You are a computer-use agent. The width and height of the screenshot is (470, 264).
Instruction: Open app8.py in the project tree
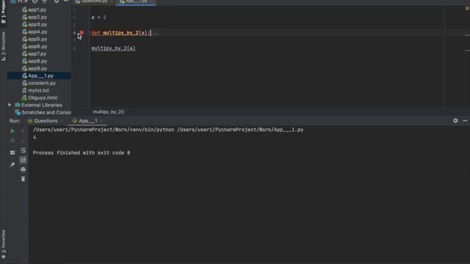35,61
